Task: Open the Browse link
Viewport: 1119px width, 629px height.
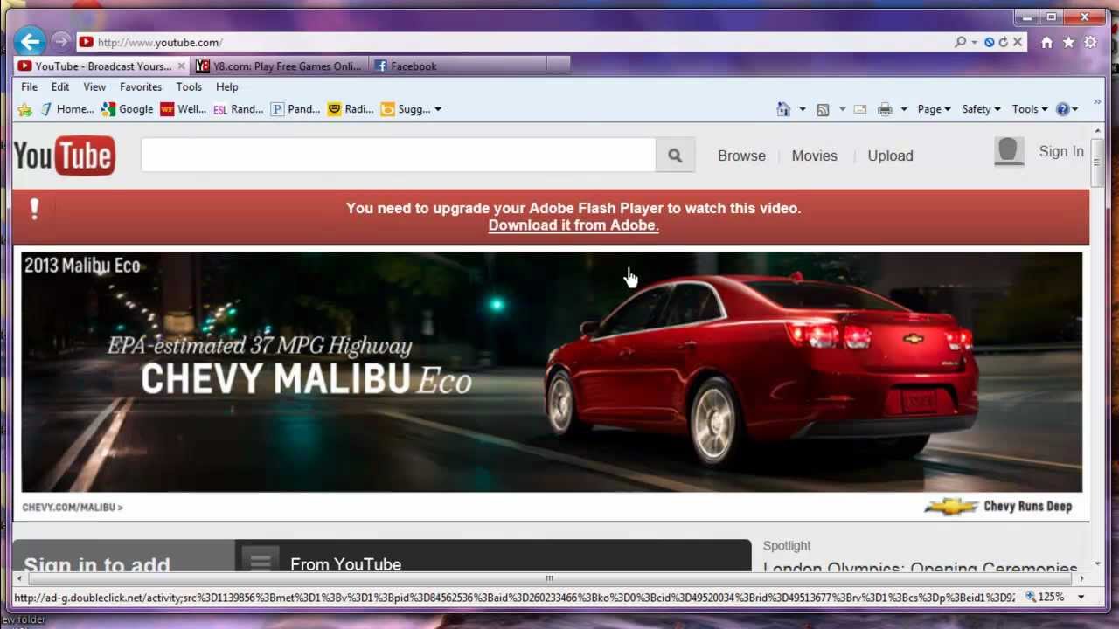Action: click(x=741, y=156)
